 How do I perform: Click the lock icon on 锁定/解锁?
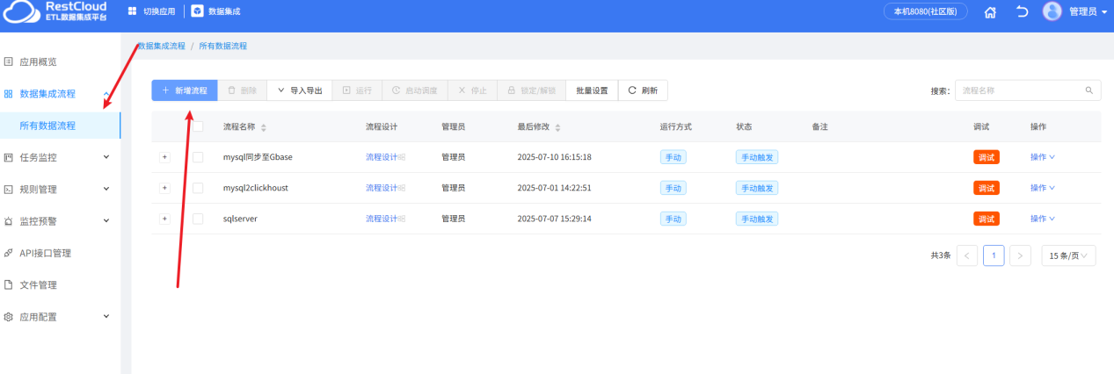pos(511,90)
